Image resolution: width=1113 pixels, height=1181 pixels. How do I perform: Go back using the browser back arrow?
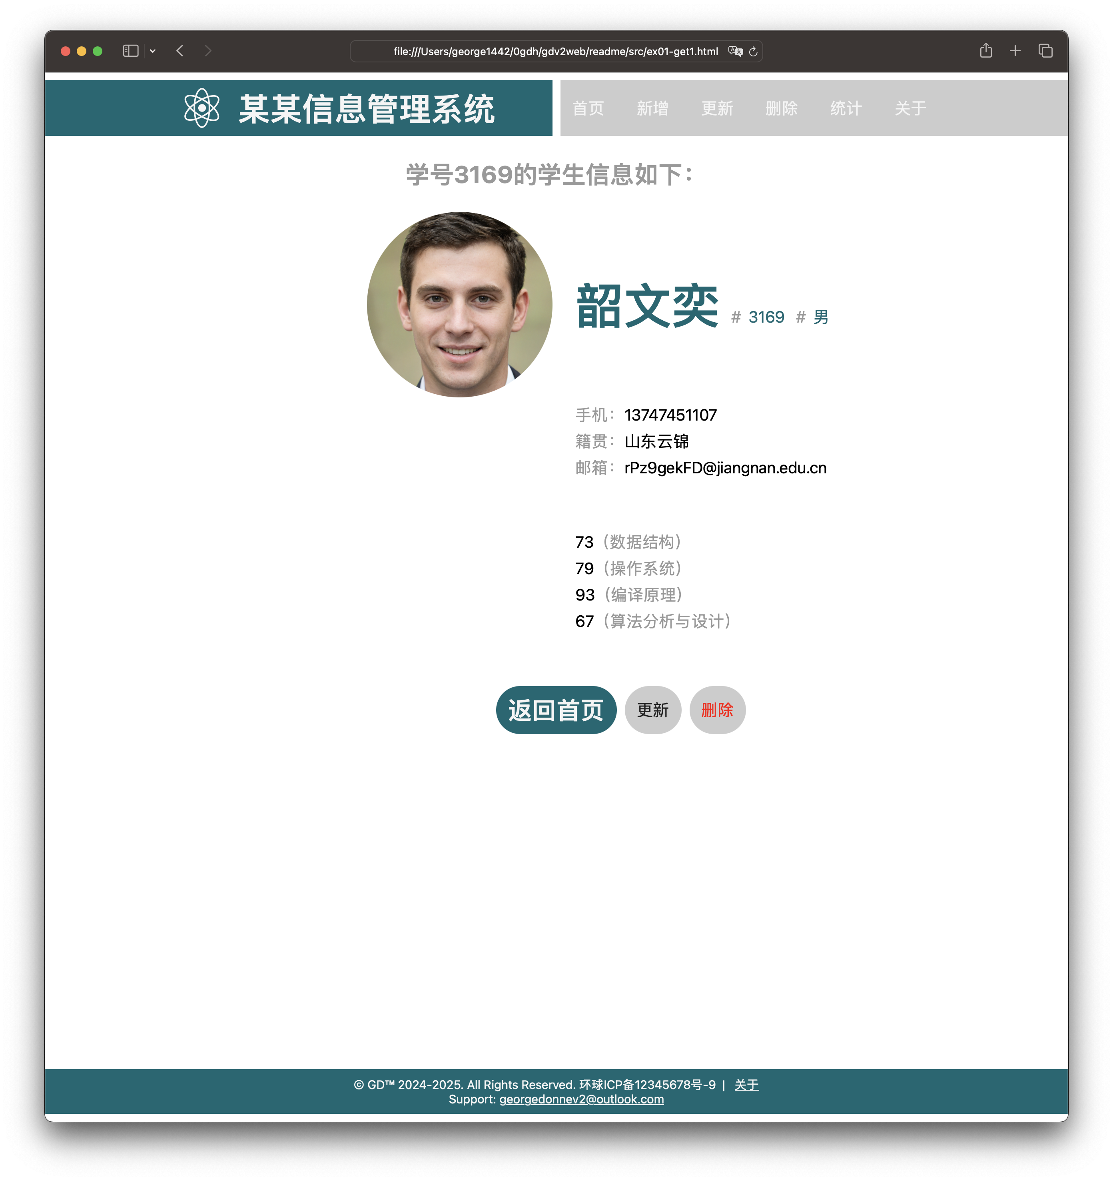click(180, 51)
